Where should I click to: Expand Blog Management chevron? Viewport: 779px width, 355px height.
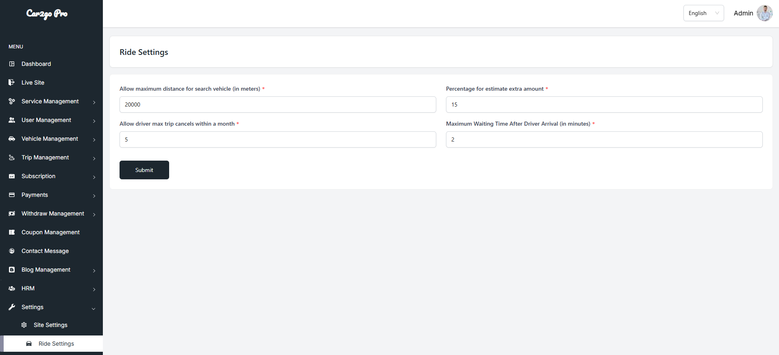[x=94, y=270]
